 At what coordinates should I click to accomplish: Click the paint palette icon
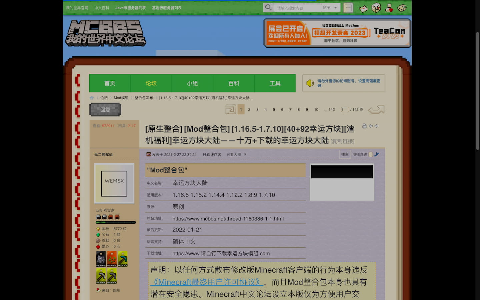pos(402,8)
